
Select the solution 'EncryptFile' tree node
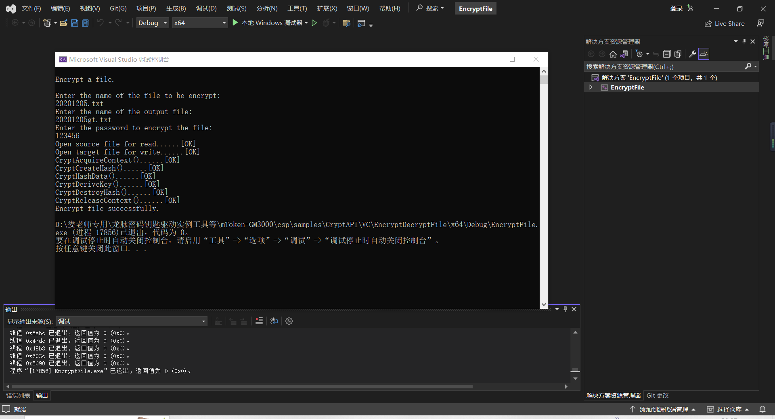pos(659,78)
